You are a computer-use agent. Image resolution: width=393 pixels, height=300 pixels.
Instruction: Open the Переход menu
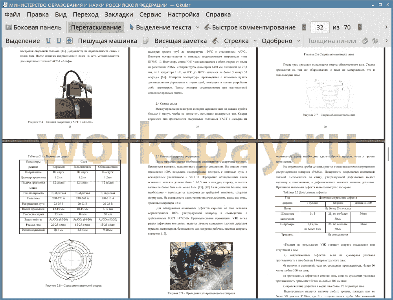(85, 15)
